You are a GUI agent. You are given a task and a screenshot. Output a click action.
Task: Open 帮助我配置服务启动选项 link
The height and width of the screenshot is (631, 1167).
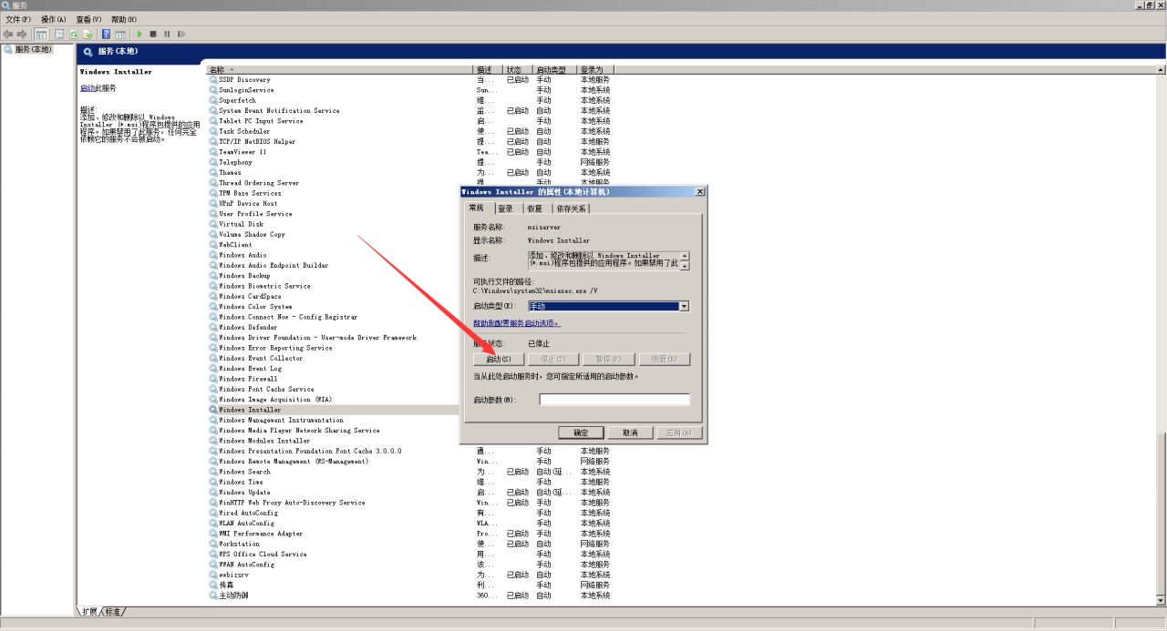click(x=517, y=323)
